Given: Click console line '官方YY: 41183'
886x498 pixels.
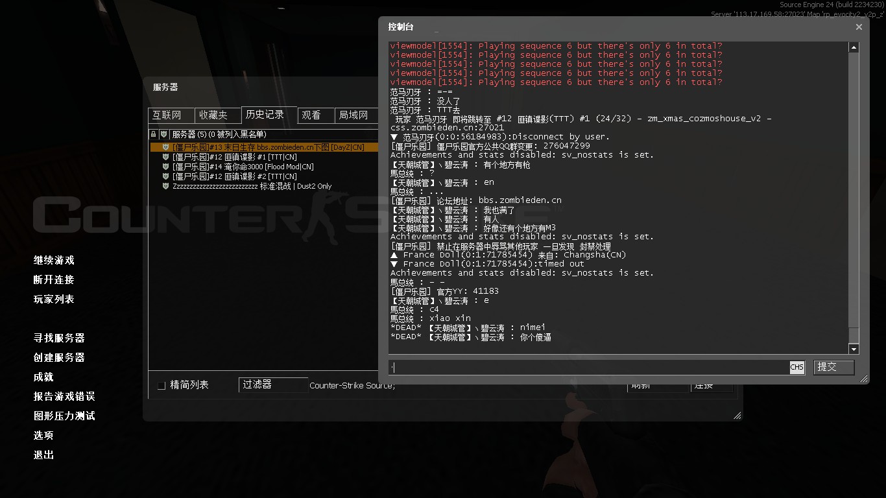Looking at the screenshot, I should coord(444,291).
